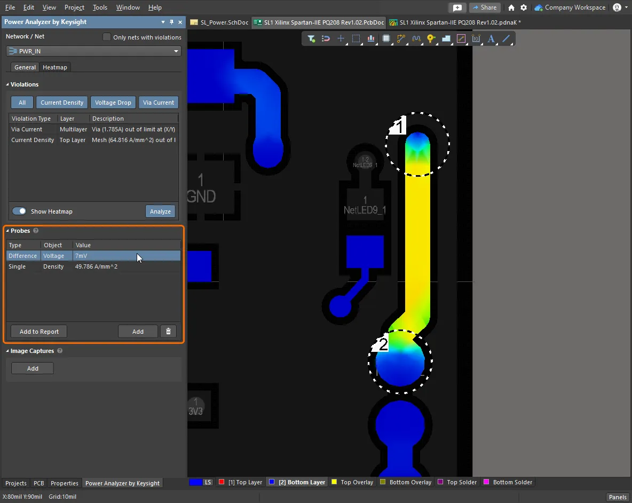The height and width of the screenshot is (503, 632).
Task: Collapse the Violations section
Action: pyautogui.click(x=7, y=84)
